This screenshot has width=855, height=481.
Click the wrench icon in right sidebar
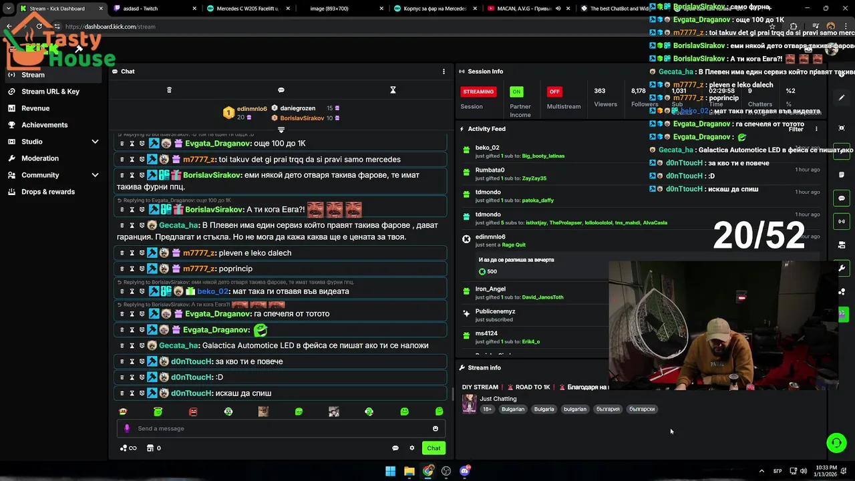[x=842, y=269]
